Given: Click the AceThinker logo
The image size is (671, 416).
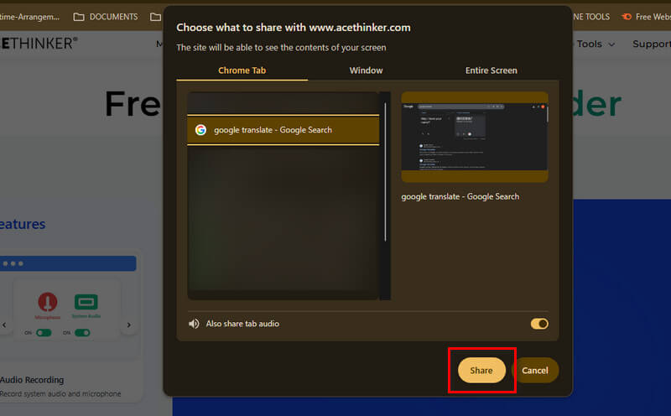Looking at the screenshot, I should (39, 44).
